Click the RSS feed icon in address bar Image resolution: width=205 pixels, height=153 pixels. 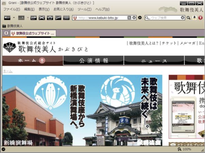point(129,18)
